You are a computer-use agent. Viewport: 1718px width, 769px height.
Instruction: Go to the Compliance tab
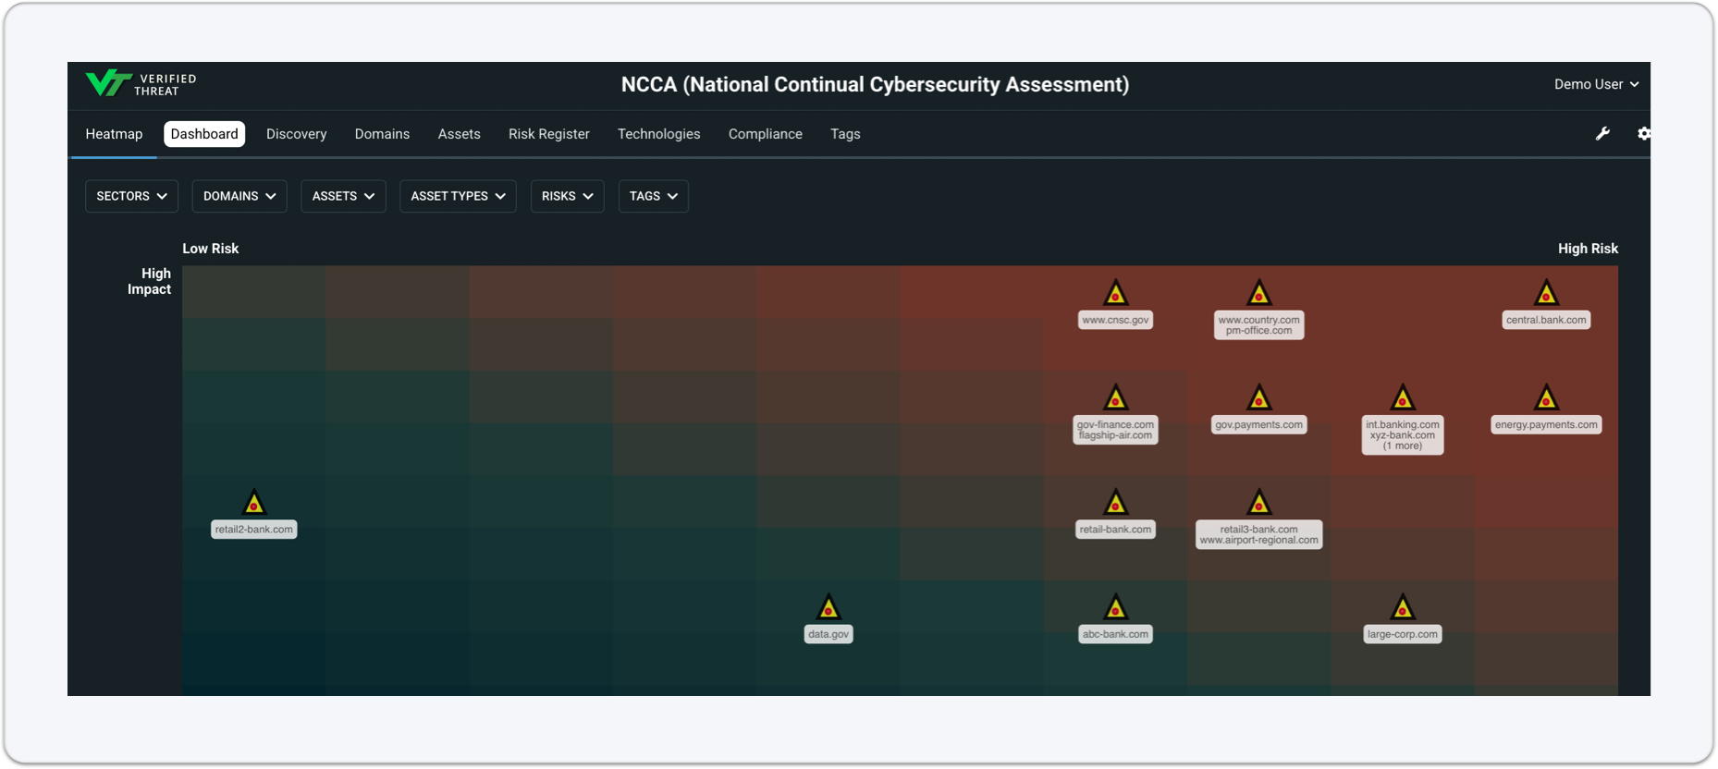pyautogui.click(x=766, y=134)
